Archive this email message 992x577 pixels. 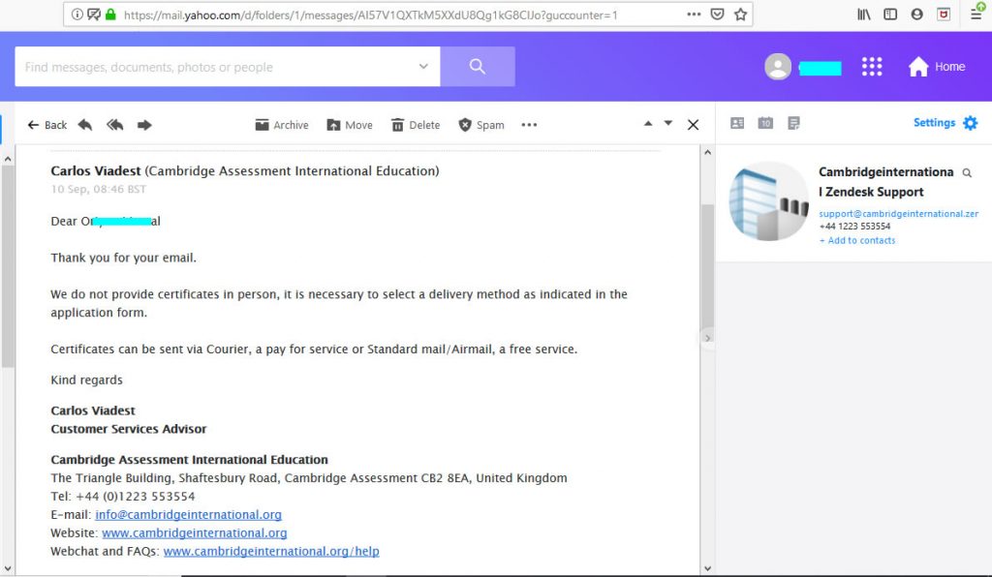pos(282,125)
